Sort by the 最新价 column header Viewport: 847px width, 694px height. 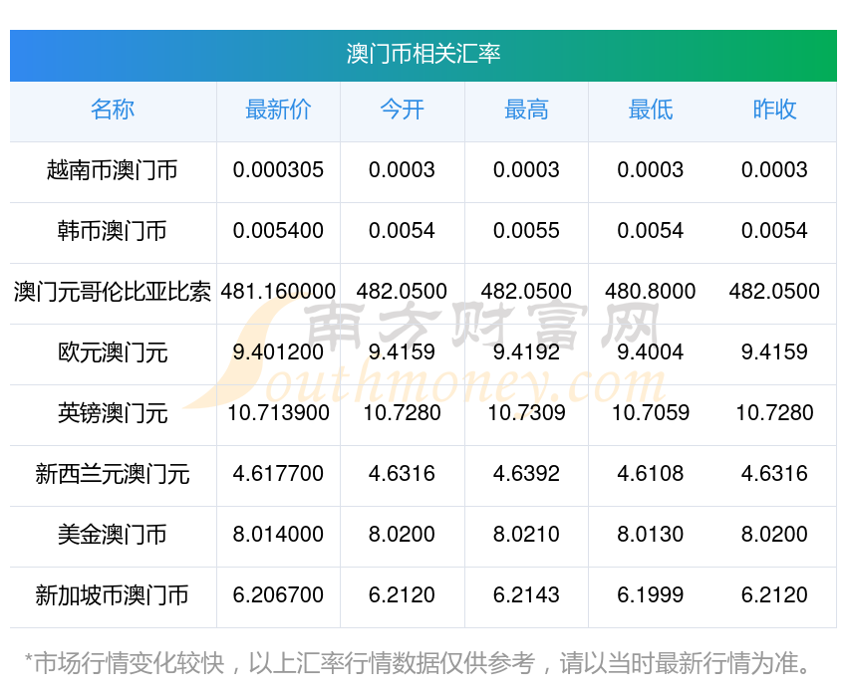[x=278, y=110]
